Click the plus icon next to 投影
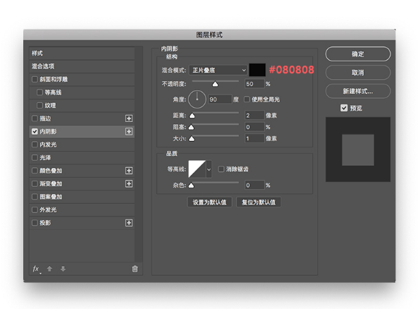This screenshot has height=309, width=418. pos(129,223)
